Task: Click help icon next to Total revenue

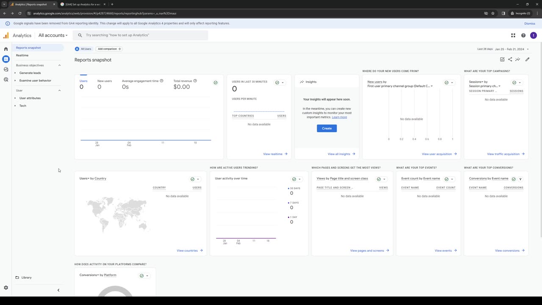Action: (x=195, y=81)
